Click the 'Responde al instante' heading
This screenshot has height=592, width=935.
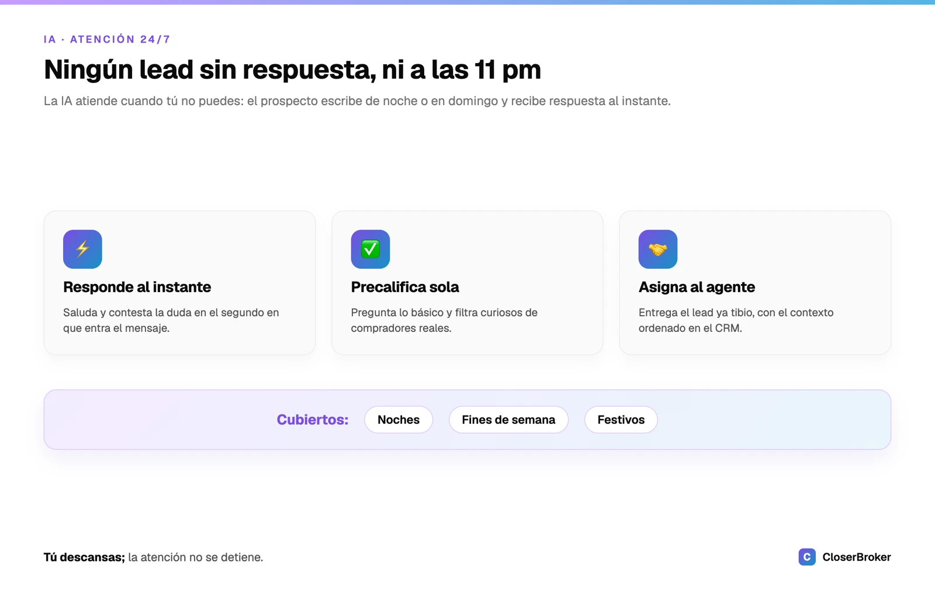point(137,287)
